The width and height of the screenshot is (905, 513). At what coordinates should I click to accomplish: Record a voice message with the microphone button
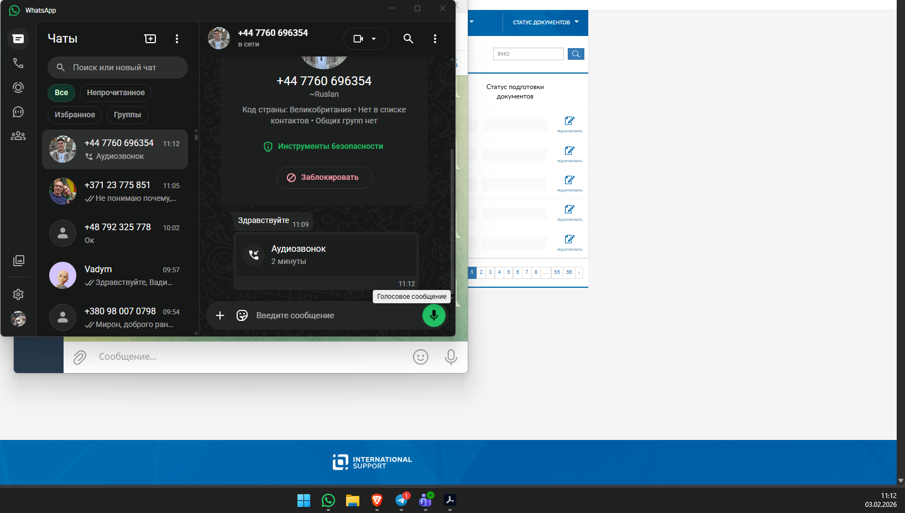pyautogui.click(x=434, y=315)
